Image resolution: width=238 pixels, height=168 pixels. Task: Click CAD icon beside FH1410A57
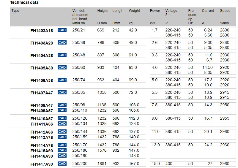click(x=62, y=118)
